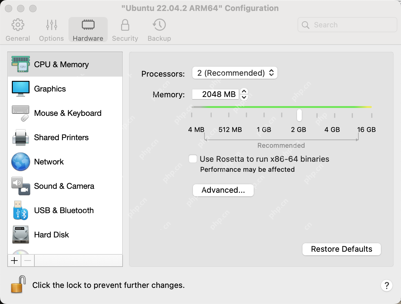Select the Hard Disk drive icon

[21, 235]
